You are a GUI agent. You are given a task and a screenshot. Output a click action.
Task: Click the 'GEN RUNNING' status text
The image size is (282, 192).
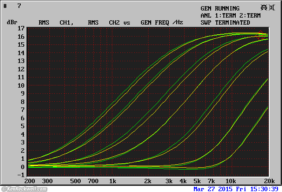(220, 8)
